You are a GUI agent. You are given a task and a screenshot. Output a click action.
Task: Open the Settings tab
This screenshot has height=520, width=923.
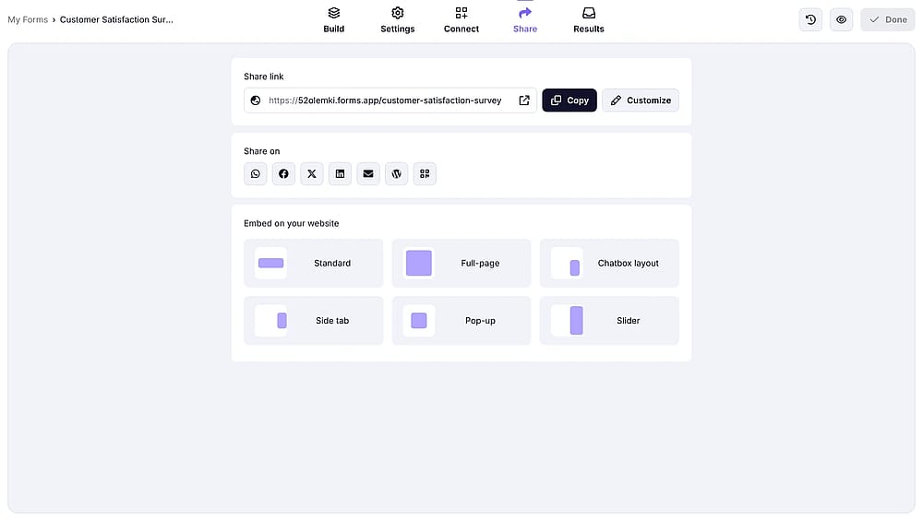pos(397,20)
